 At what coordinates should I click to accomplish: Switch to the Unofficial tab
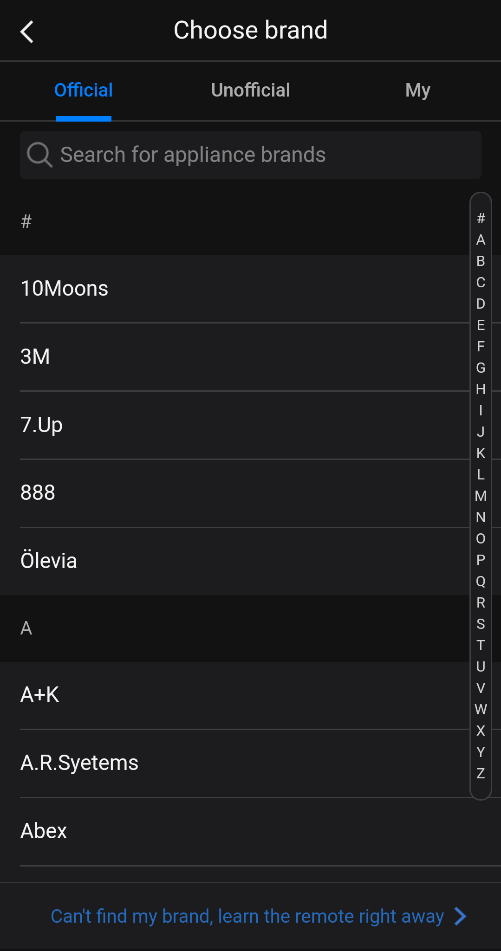250,90
